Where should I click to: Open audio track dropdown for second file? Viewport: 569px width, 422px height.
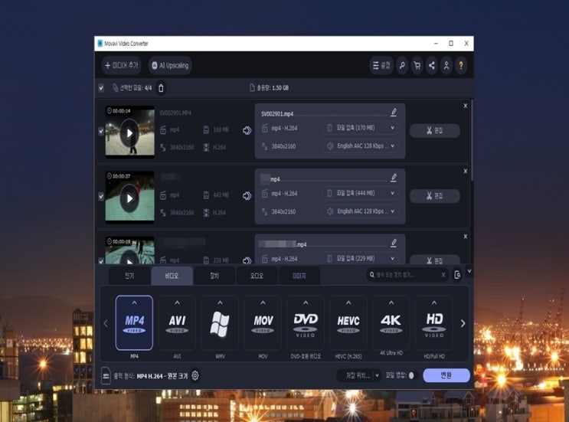[361, 211]
